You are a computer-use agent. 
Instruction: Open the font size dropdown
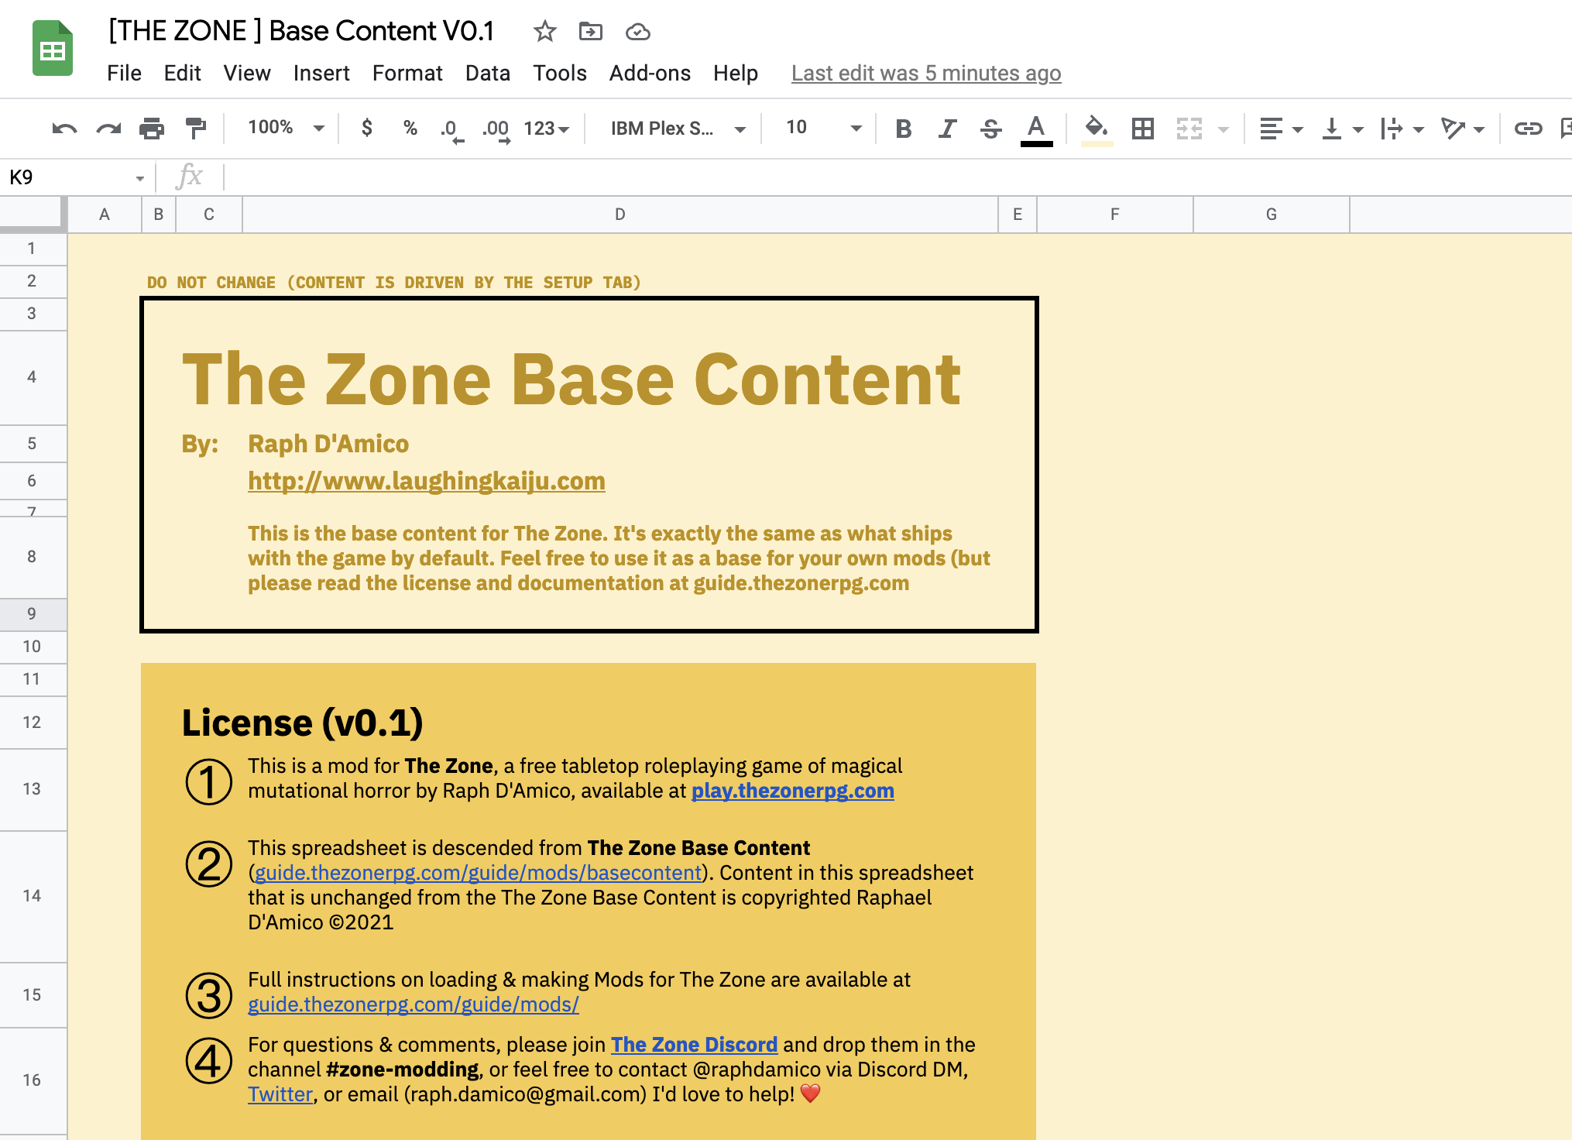point(823,128)
